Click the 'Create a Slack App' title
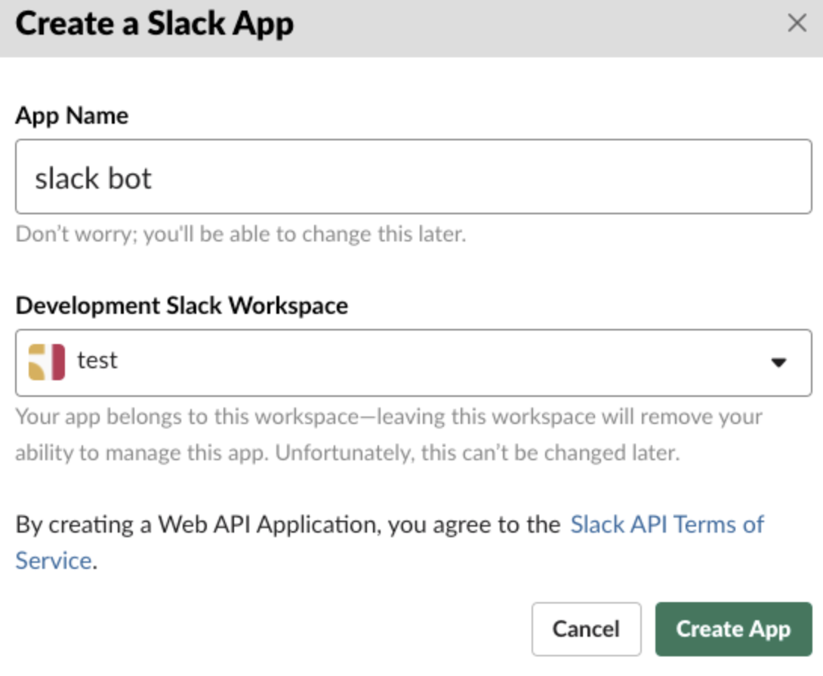This screenshot has width=823, height=676. [155, 25]
